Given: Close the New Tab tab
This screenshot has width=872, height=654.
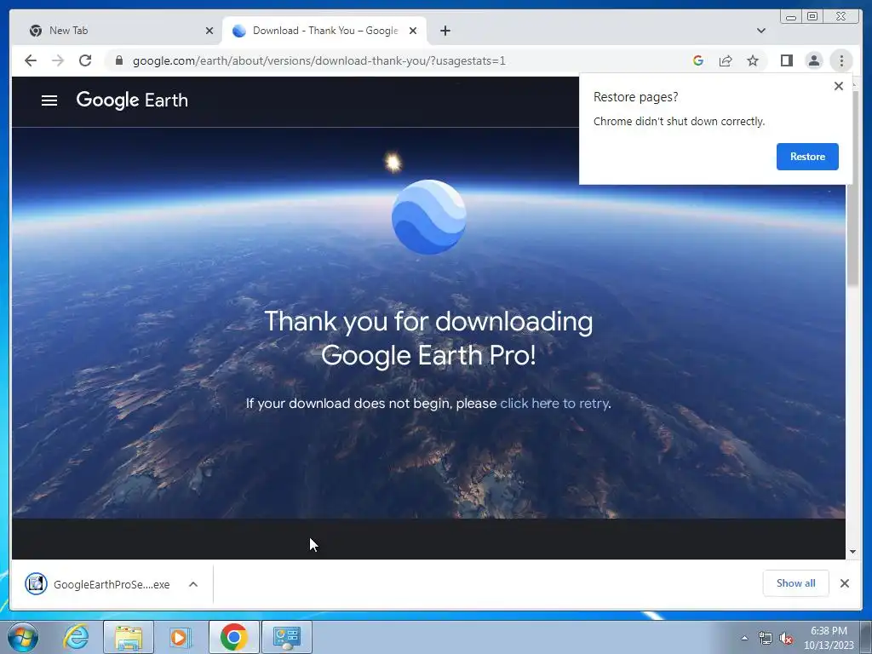Looking at the screenshot, I should coord(209,31).
